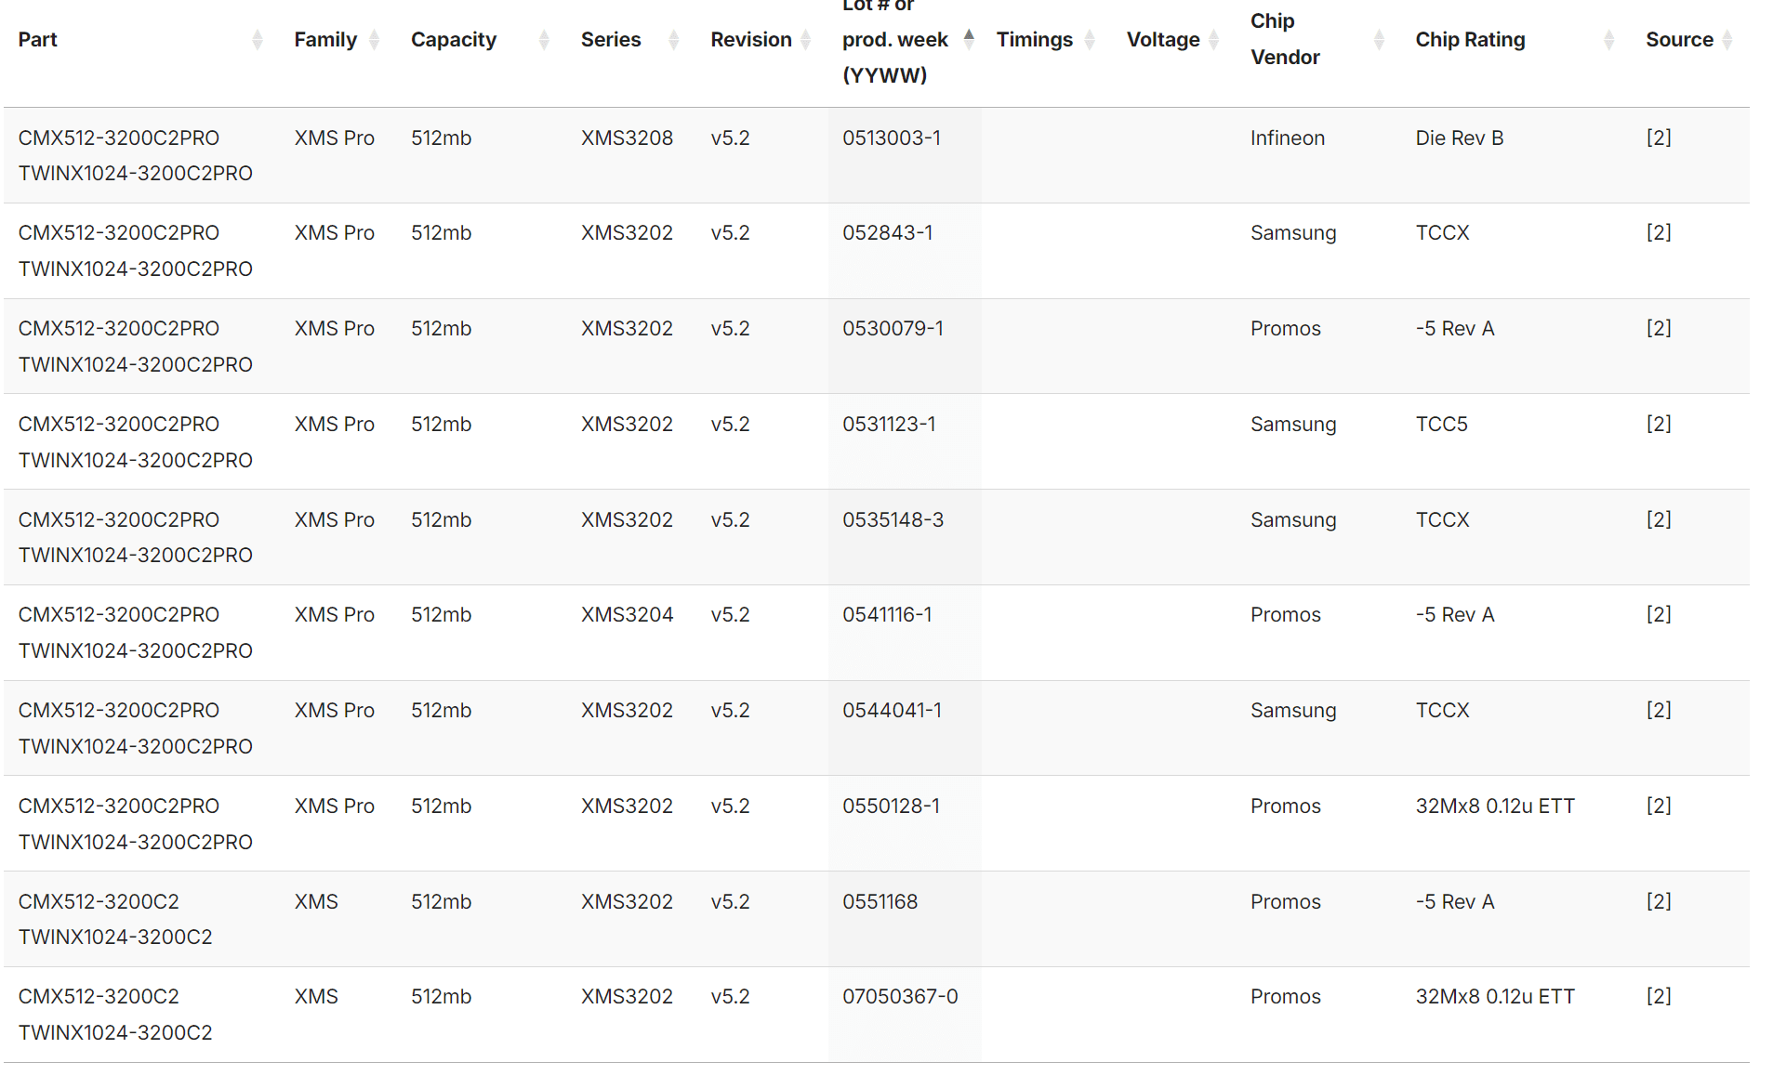Open [2] reference for lot 0531123-1
1773x1075 pixels.
1659,424
